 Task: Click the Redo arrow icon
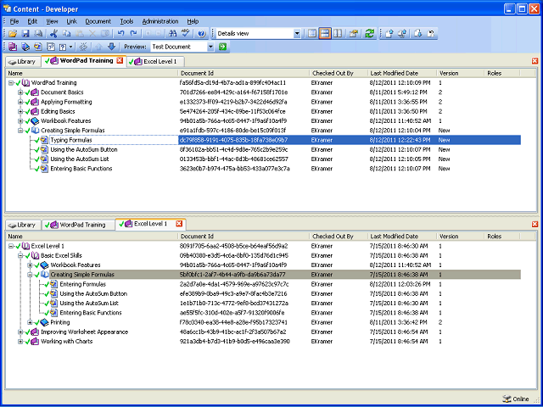pos(133,34)
